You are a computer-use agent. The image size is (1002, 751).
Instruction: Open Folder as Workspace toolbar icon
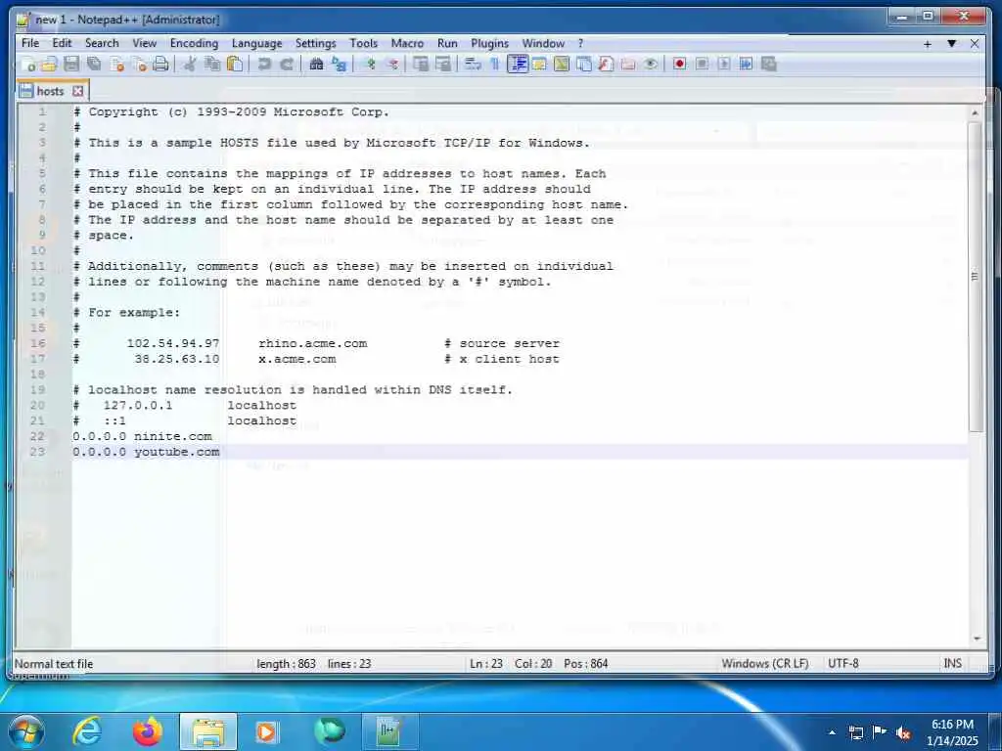628,64
